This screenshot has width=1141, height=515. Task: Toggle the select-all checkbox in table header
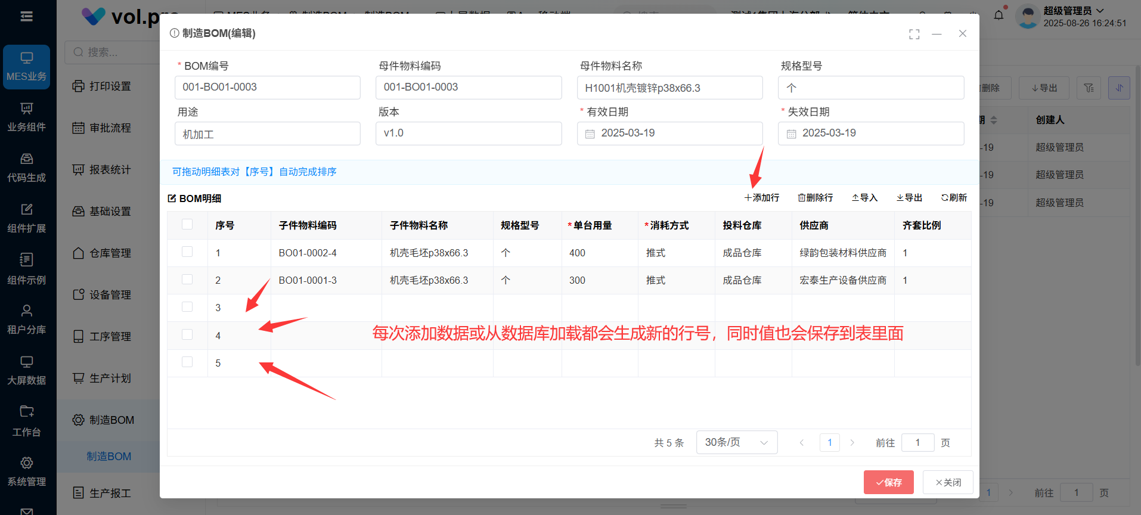(187, 225)
